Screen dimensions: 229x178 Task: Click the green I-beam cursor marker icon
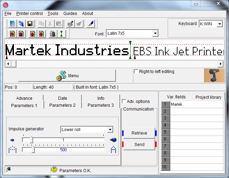pyautogui.click(x=61, y=34)
